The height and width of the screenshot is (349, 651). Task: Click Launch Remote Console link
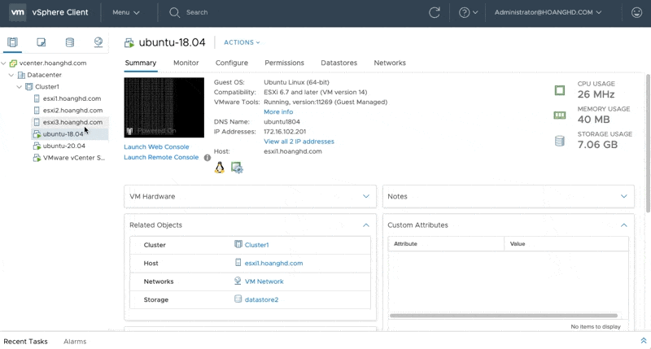pyautogui.click(x=161, y=157)
